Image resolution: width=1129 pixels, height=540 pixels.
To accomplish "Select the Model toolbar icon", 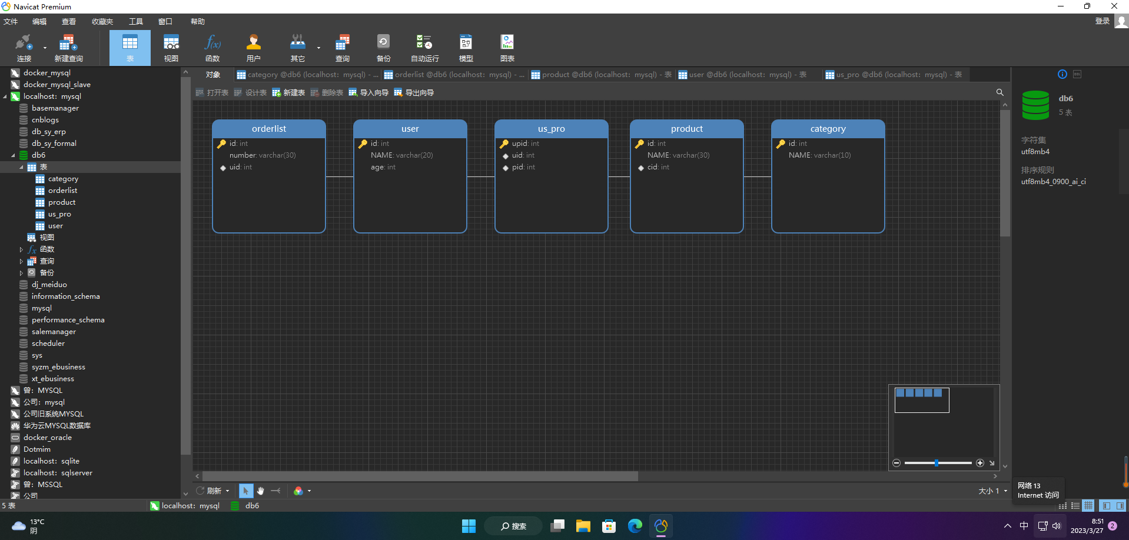I will tap(466, 48).
